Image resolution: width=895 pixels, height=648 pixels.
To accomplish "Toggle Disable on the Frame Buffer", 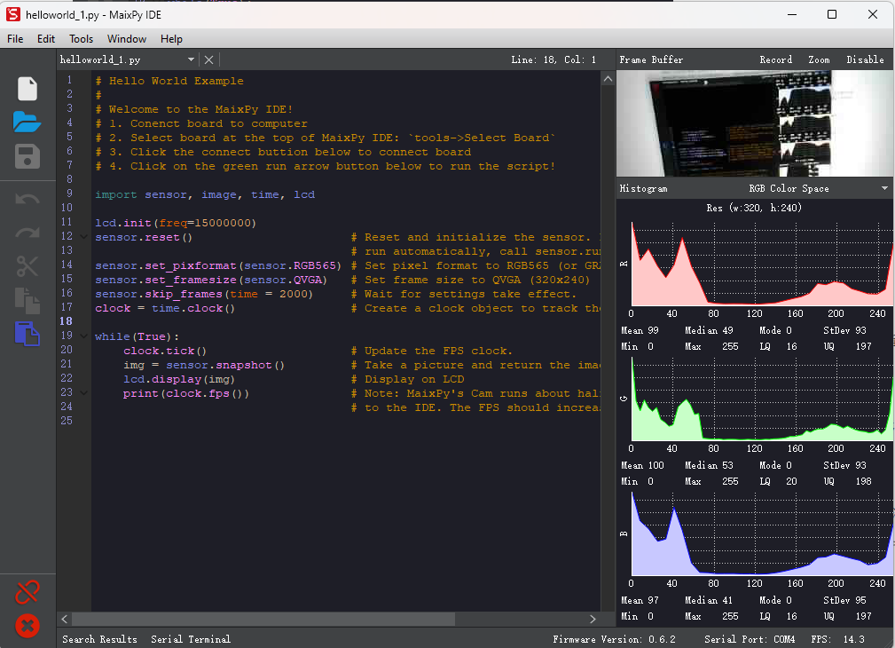I will (864, 59).
